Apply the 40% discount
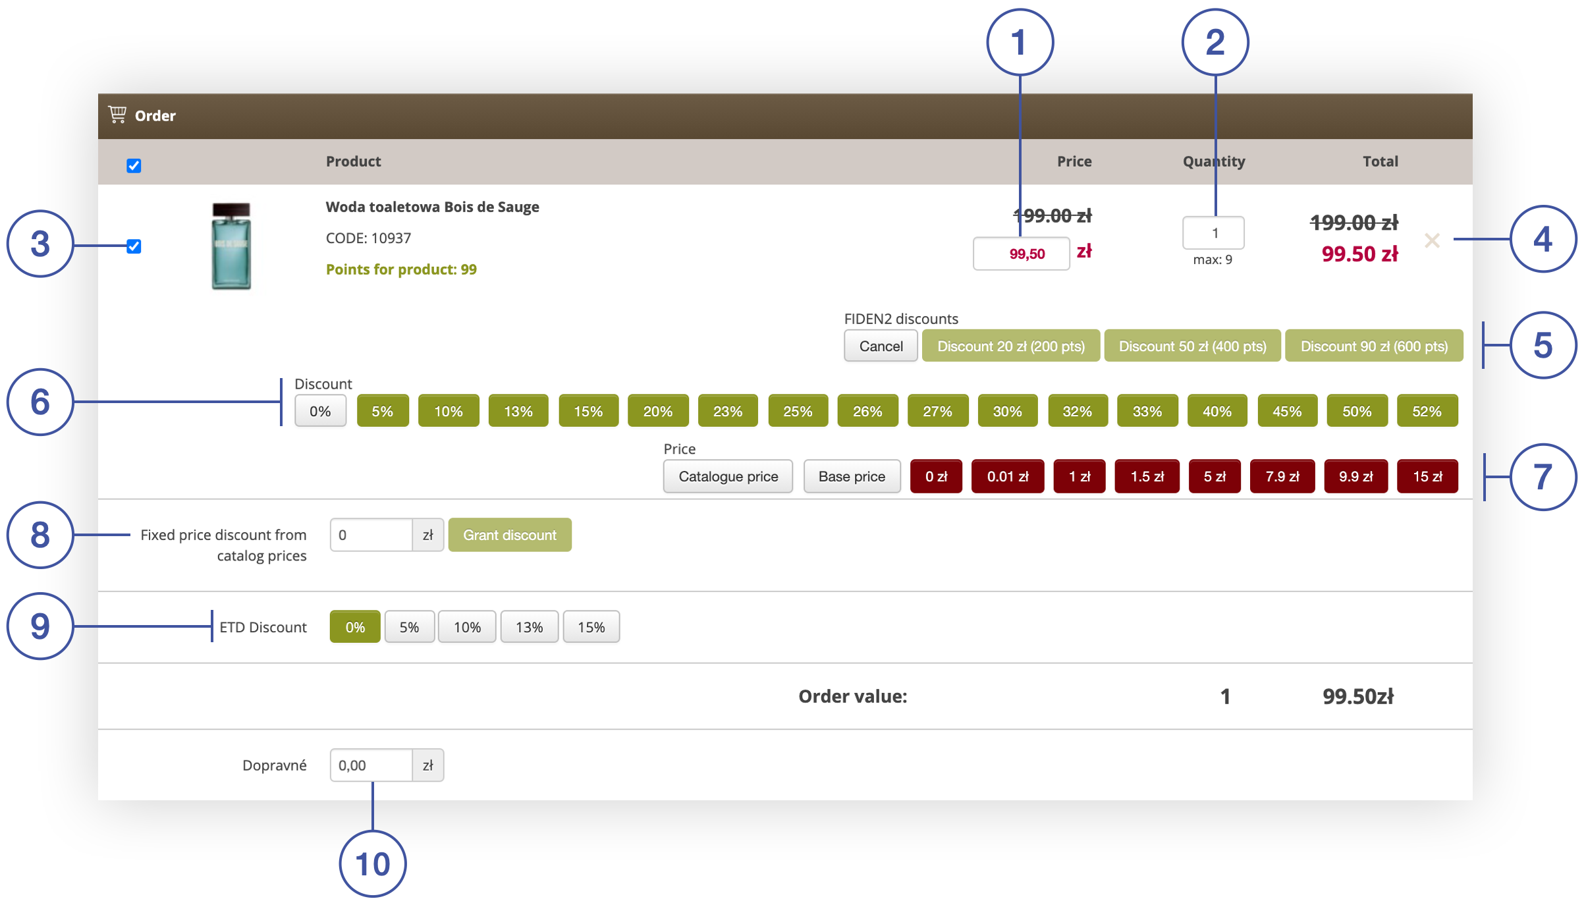The image size is (1586, 905). coord(1217,411)
